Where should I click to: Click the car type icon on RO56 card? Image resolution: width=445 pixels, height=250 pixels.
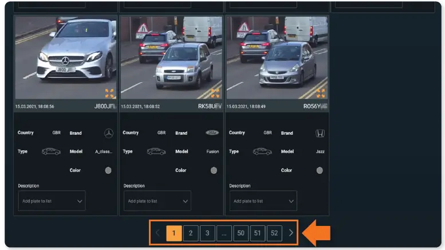pos(262,151)
